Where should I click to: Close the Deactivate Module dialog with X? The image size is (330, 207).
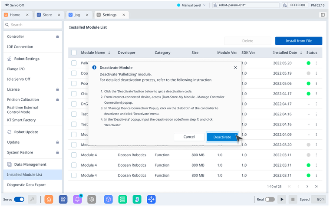point(235,68)
